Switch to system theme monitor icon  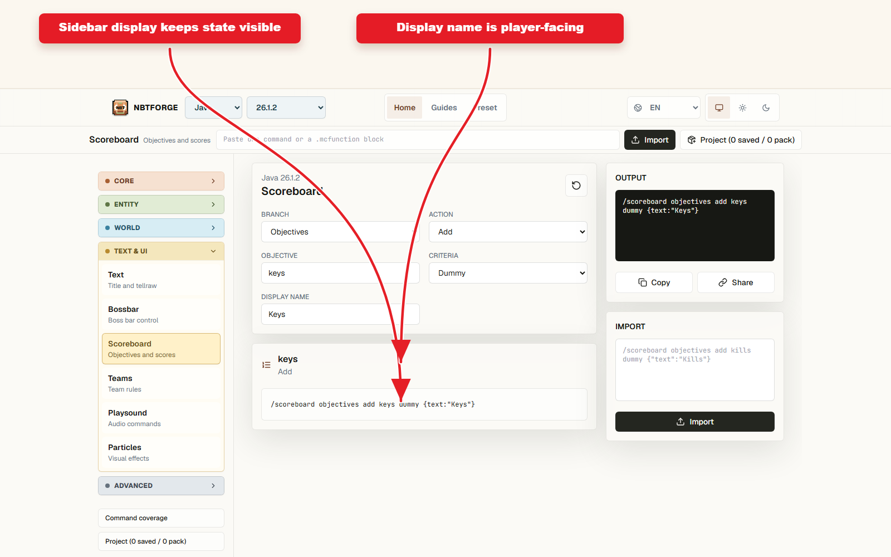point(719,108)
